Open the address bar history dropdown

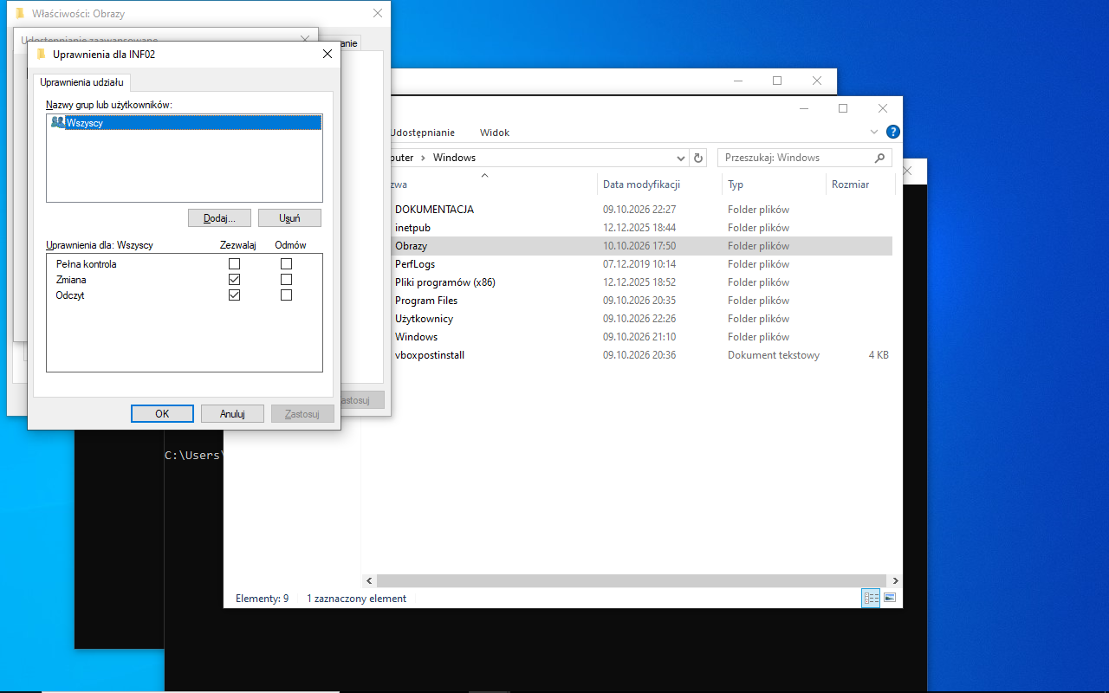pos(681,158)
